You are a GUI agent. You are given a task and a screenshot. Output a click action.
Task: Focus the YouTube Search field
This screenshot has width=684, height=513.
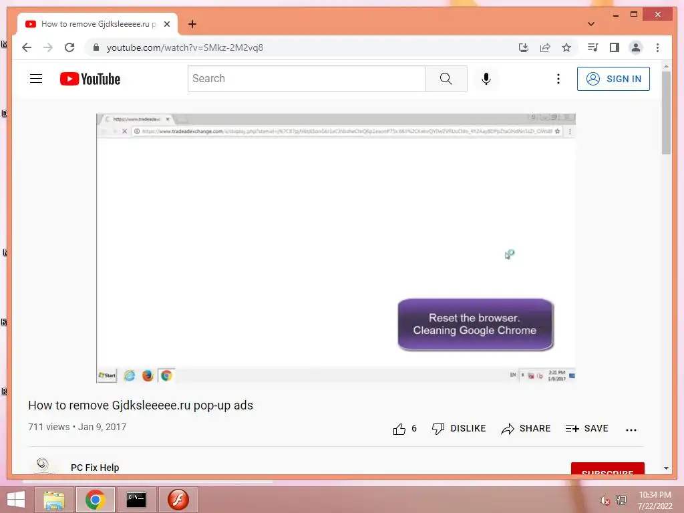click(x=306, y=79)
